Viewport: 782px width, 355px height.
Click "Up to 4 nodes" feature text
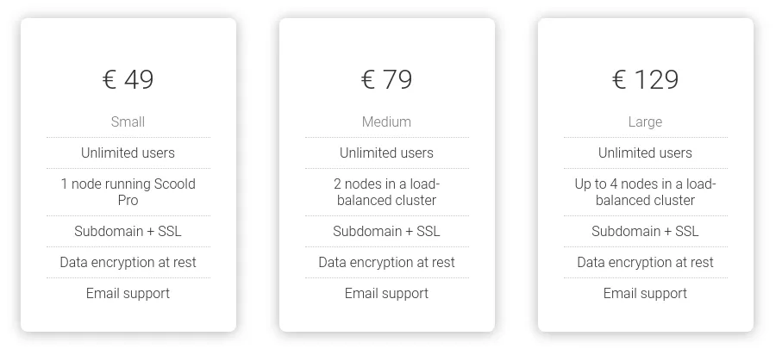pos(645,191)
